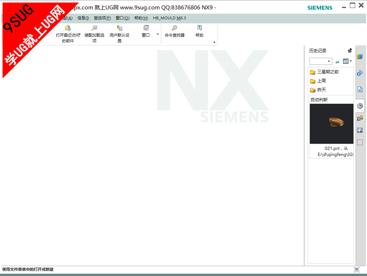The image size is (367, 276).
Task: Expand dropdown arrow beside 窗口 toolbar button
Action: 158,35
